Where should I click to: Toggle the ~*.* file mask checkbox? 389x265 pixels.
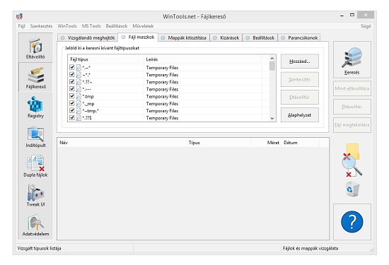point(72,74)
